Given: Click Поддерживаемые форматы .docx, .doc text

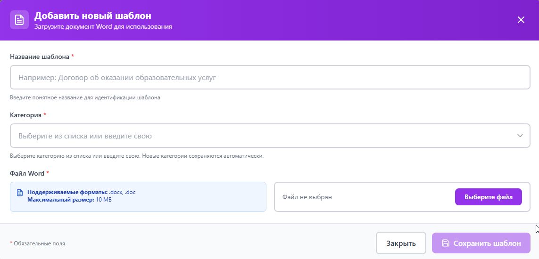Looking at the screenshot, I should pyautogui.click(x=82, y=192).
